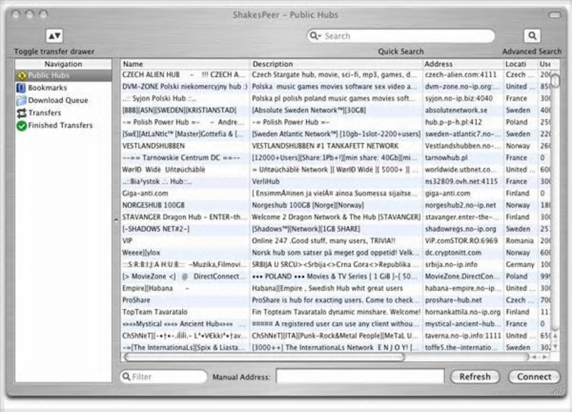Screen dimensions: 572x412
Task: Select the VIP hub row
Action: tap(335, 241)
